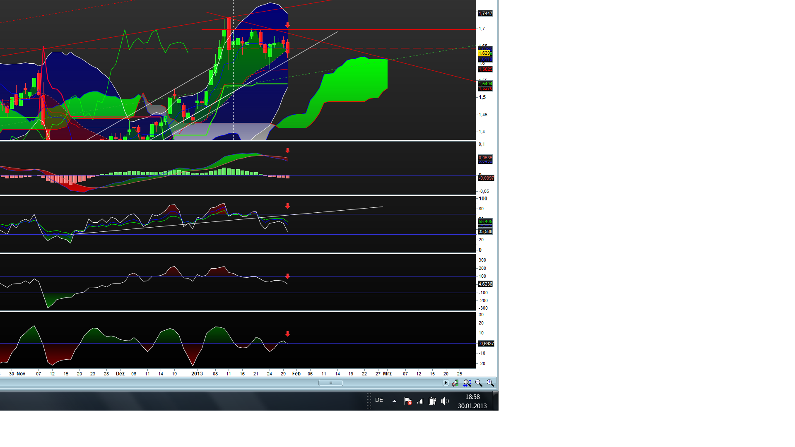Click the auto-fit zoom magnifier icon
This screenshot has width=795, height=447.
click(467, 383)
